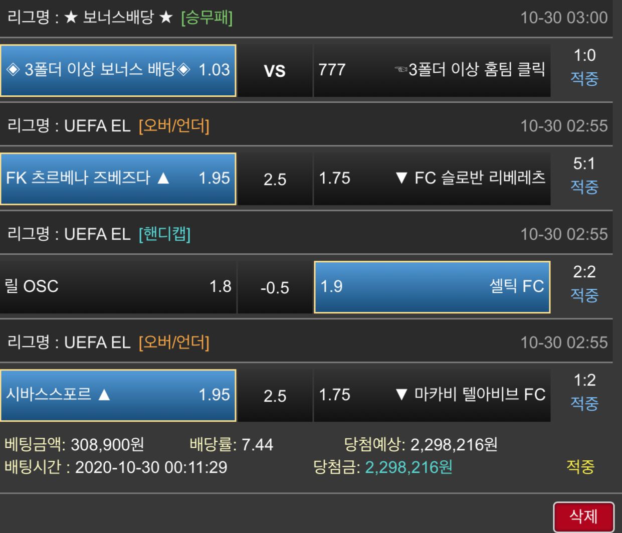Click the yellow 적중 status in summary
Viewport: 622px width, 533px height.
click(x=580, y=467)
